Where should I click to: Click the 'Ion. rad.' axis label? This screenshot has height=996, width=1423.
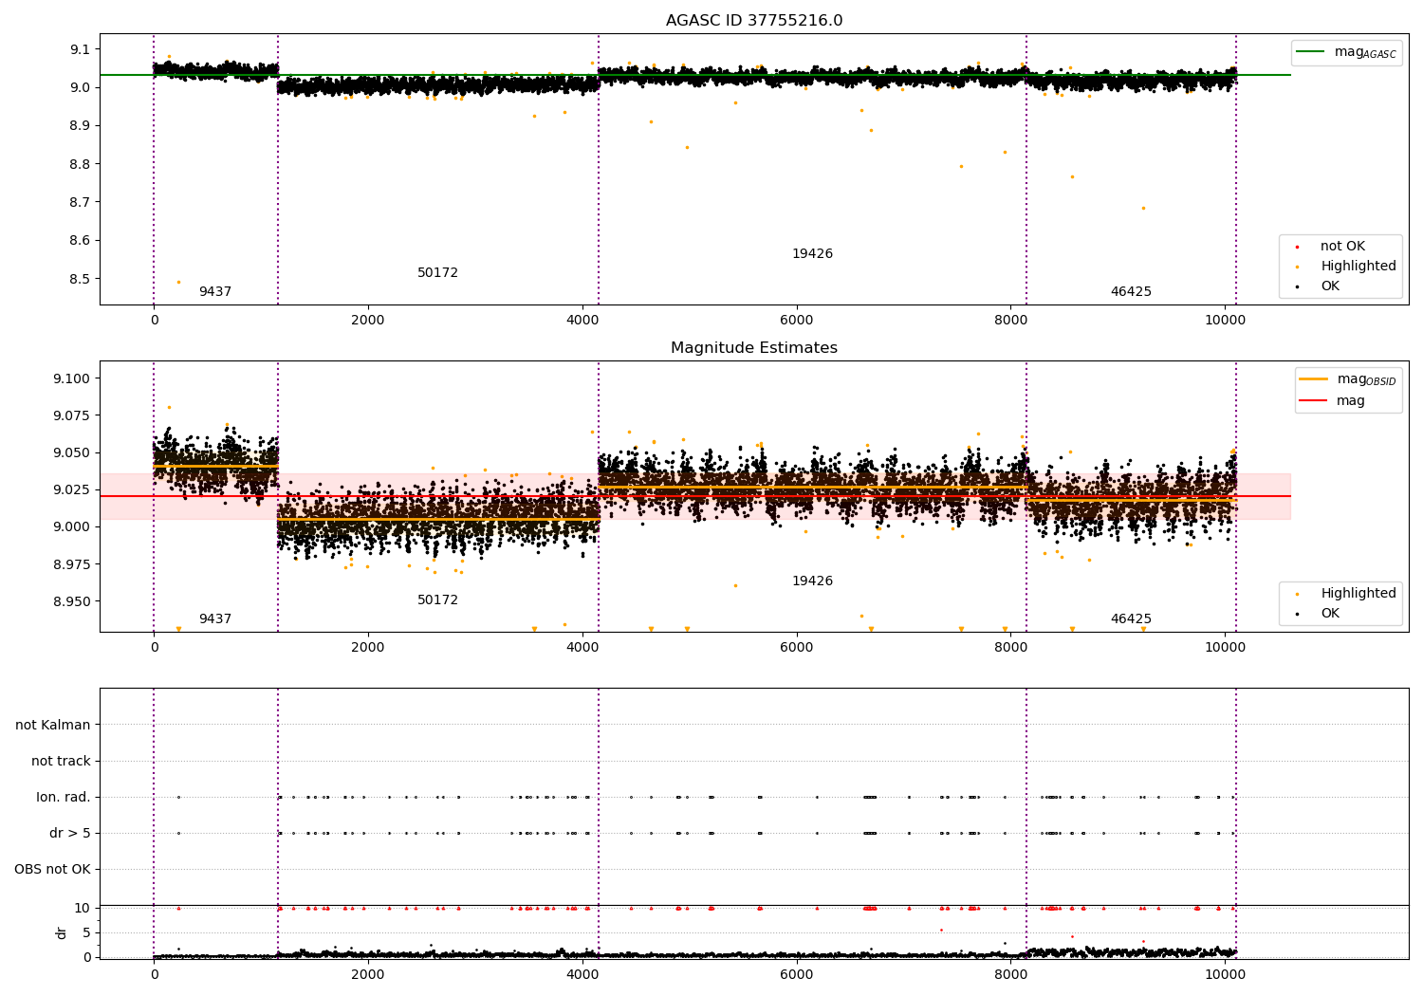coord(64,798)
